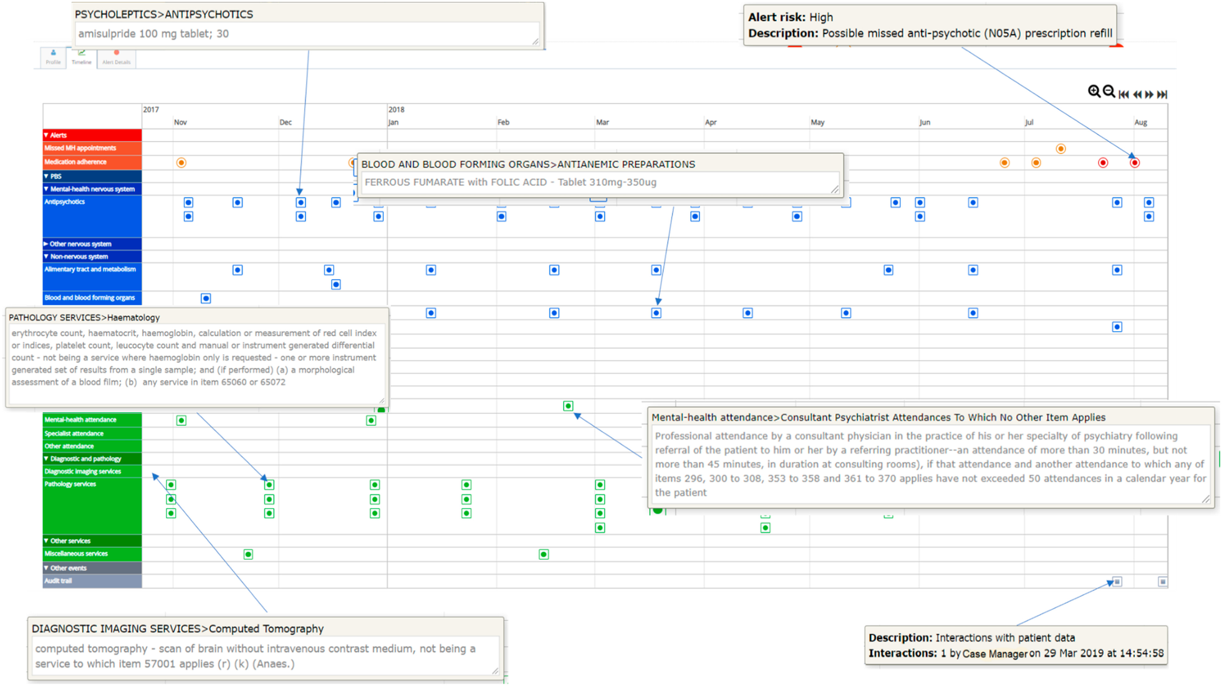
Task: Open the Alert Details tab
Action: pos(117,57)
